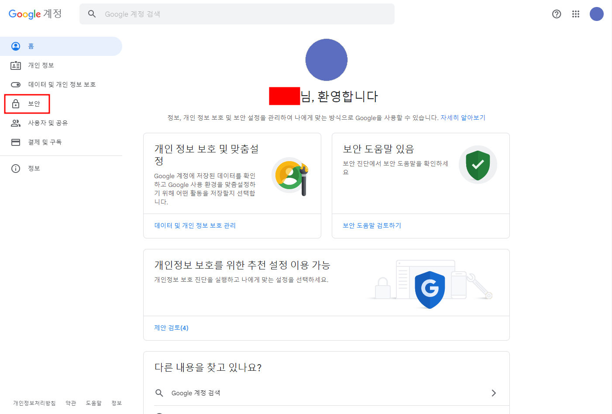Click the 홈 person icon in sidebar

click(16, 46)
